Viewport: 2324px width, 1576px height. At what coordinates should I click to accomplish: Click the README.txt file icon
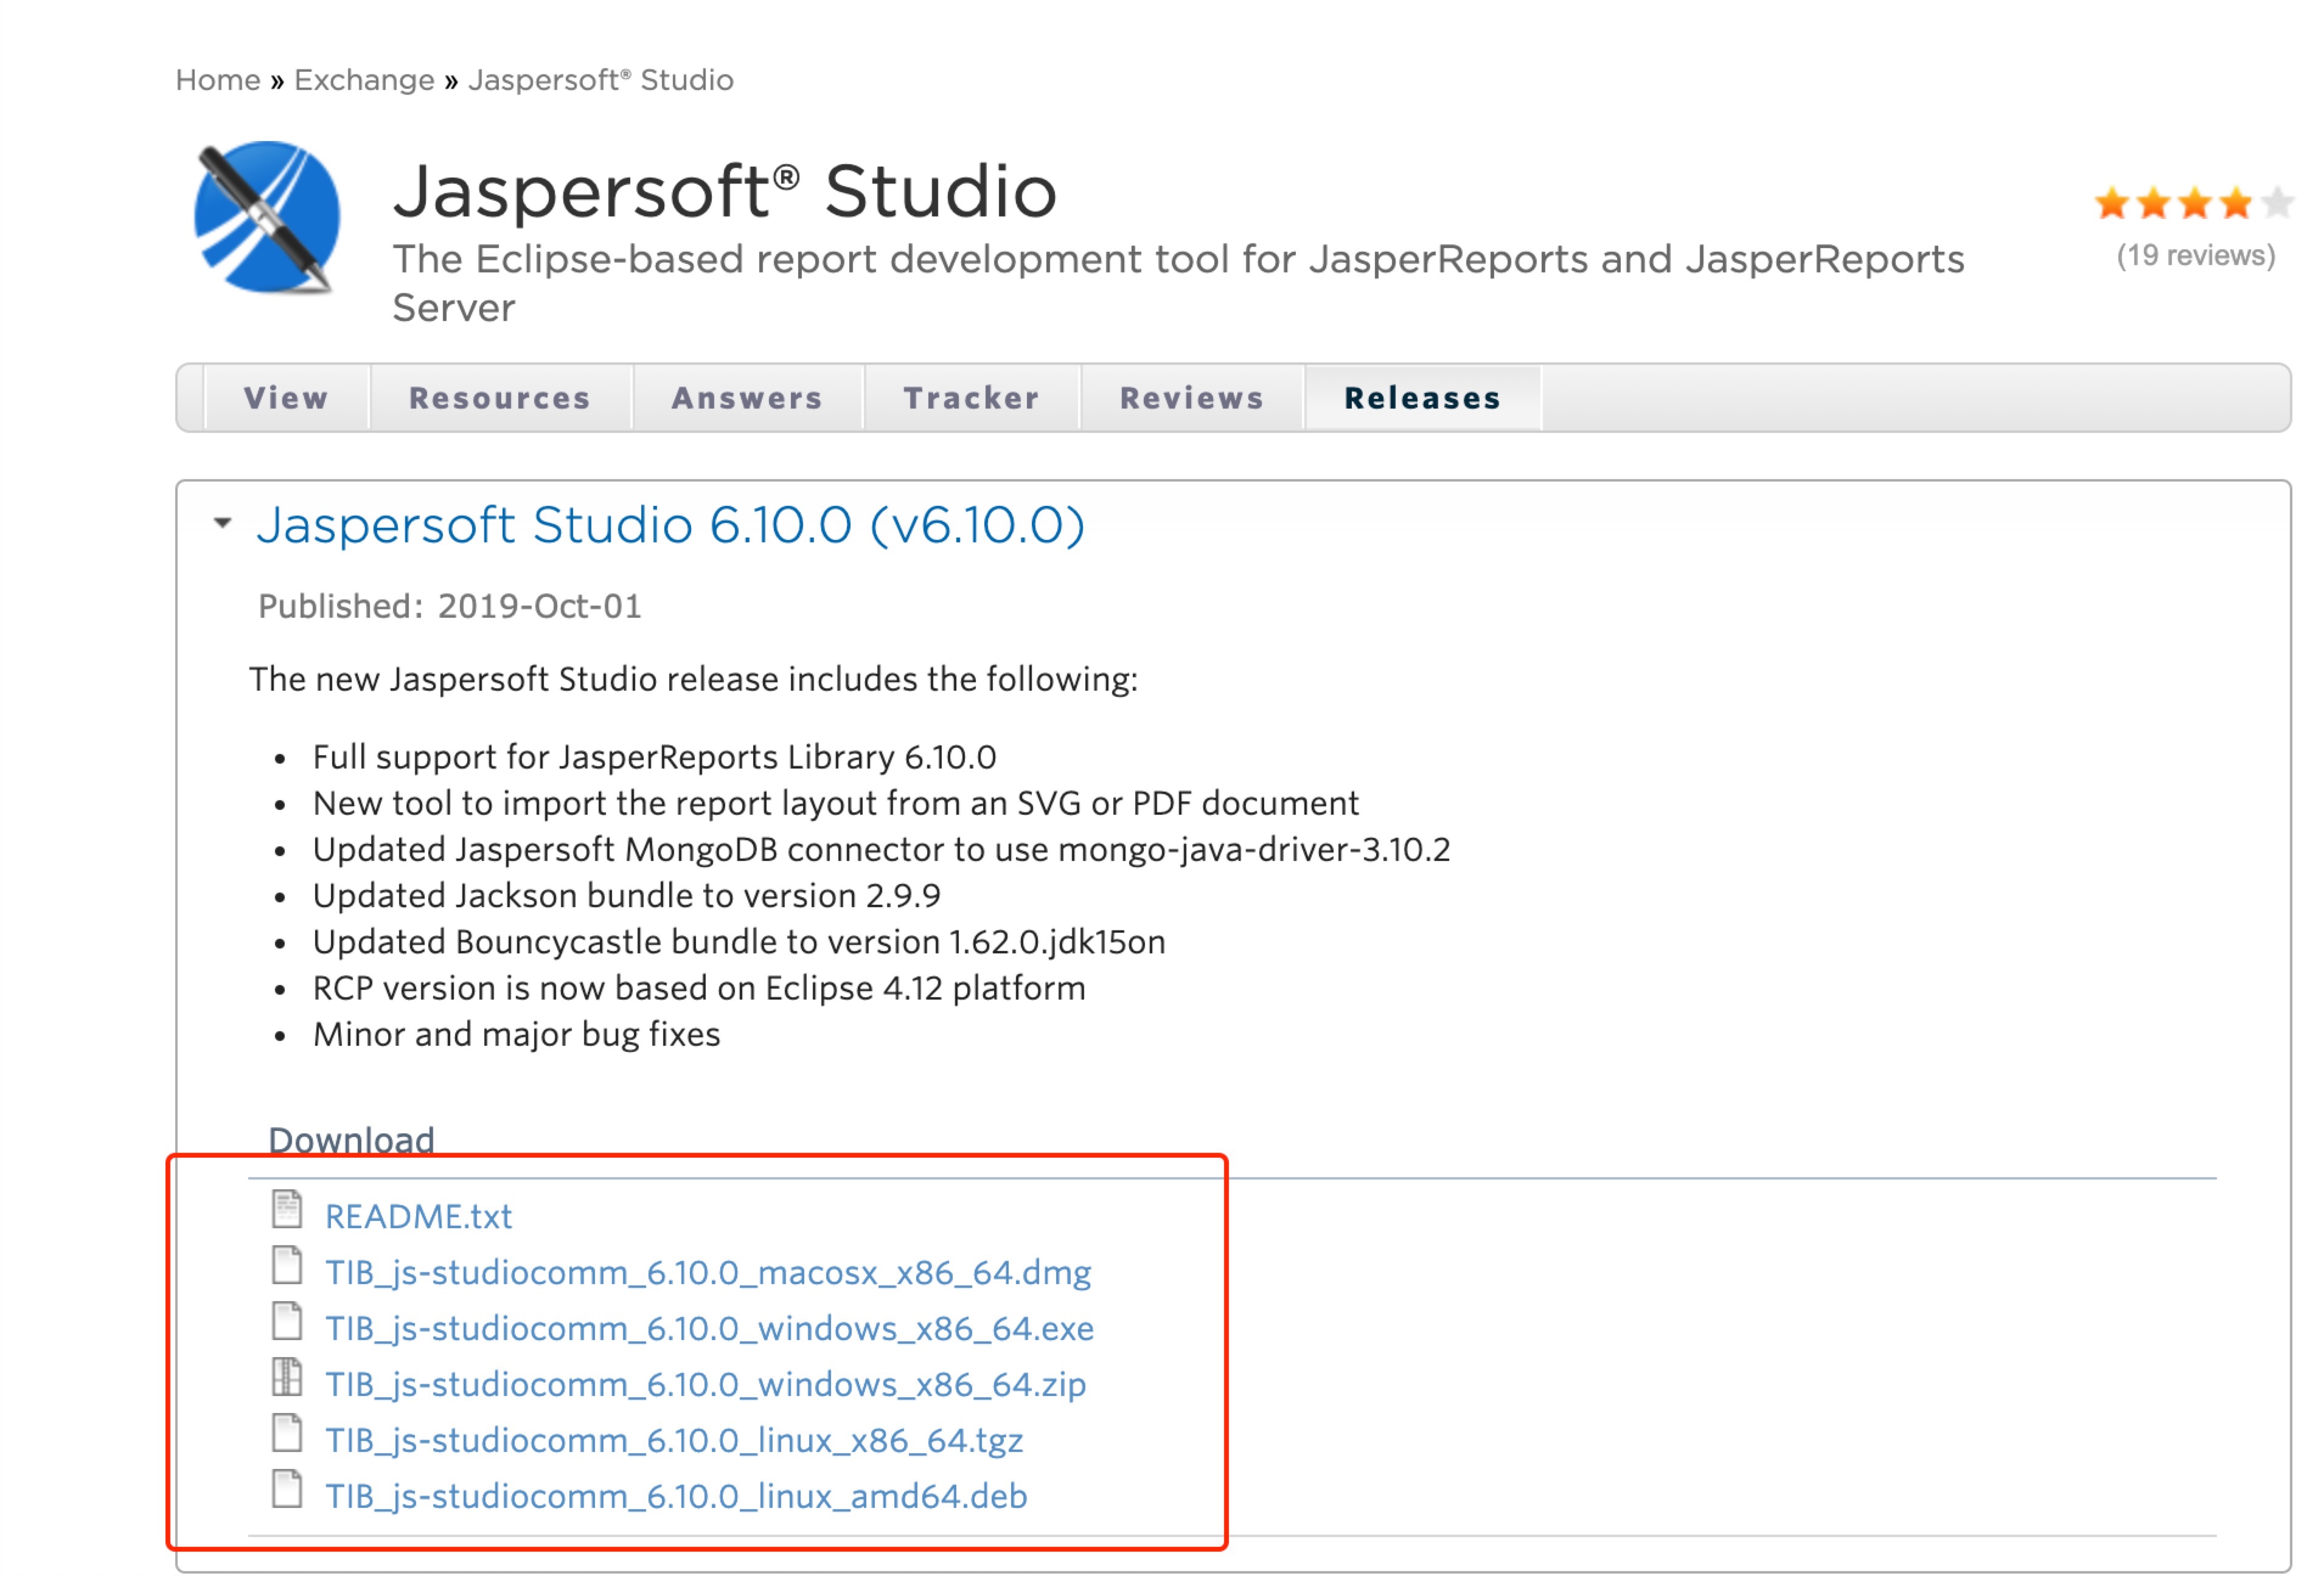(x=287, y=1209)
